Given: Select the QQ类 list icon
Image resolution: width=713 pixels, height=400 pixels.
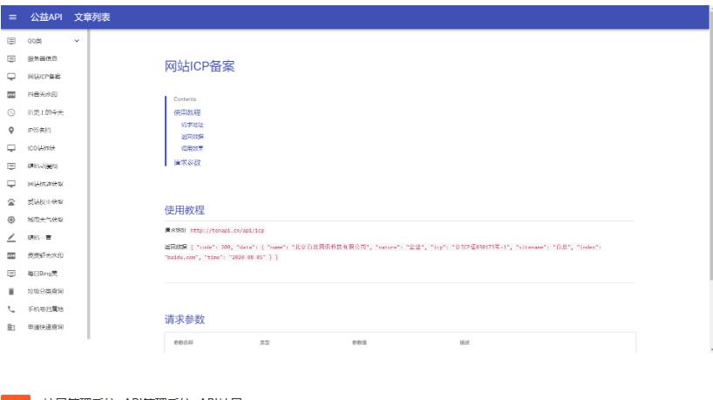Looking at the screenshot, I should [11, 41].
